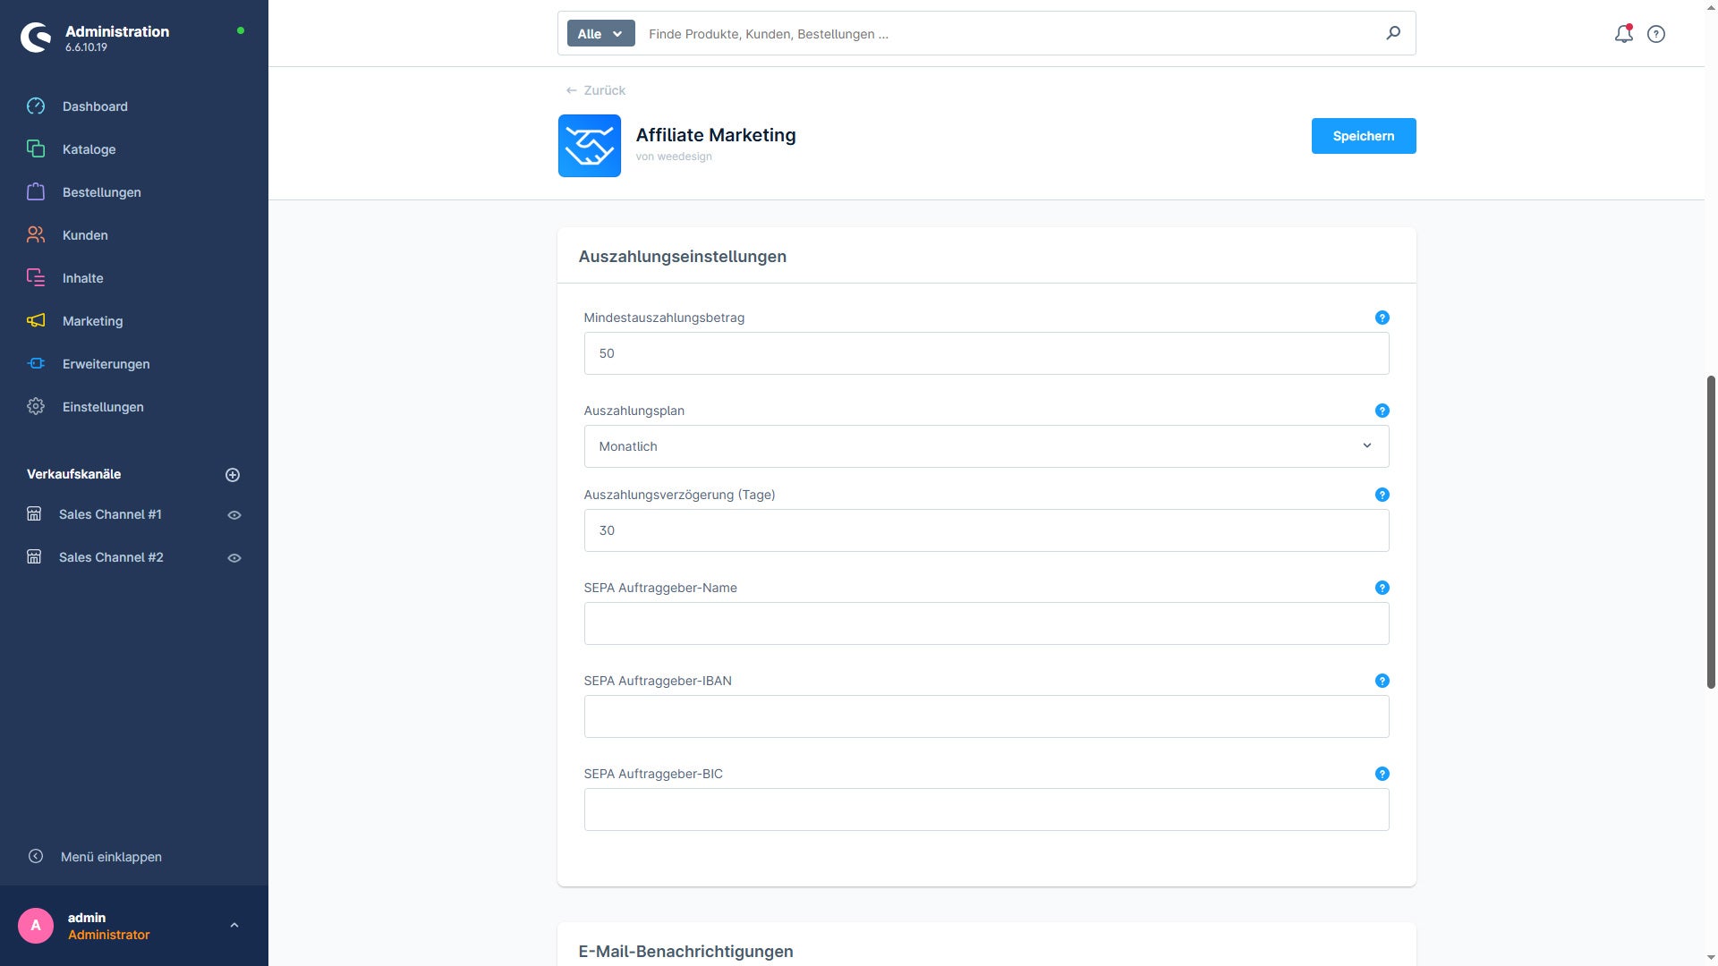Show help for Auszahlungsplan
Screen dimensions: 1718x966
(1382, 411)
